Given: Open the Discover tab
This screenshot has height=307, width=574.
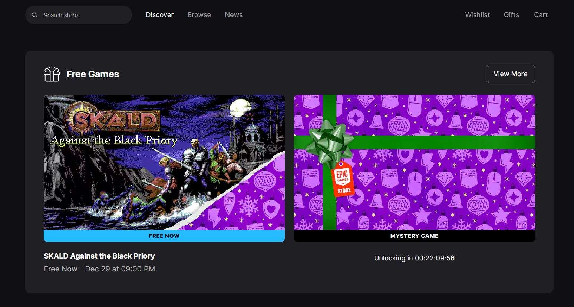Looking at the screenshot, I should 160,15.
